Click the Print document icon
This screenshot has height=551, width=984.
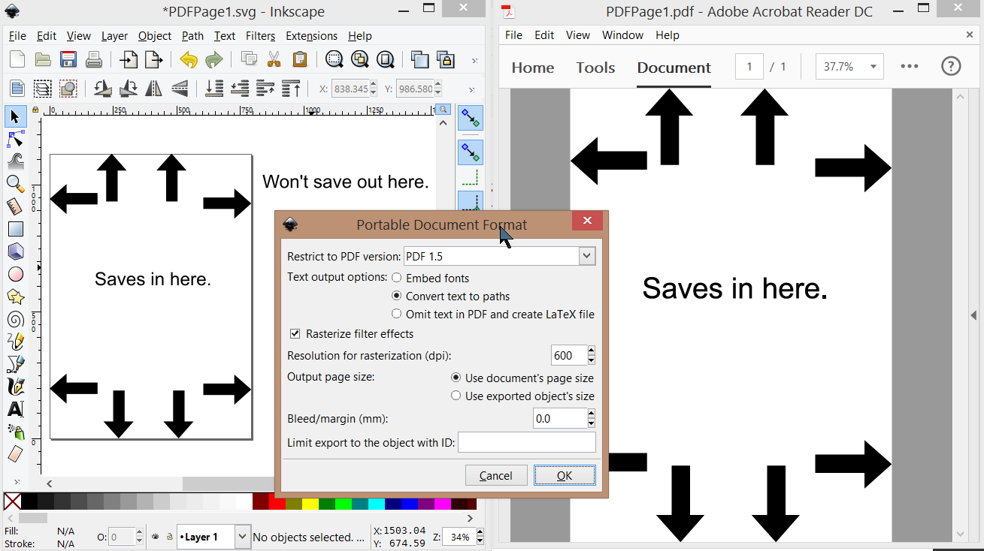tap(93, 60)
